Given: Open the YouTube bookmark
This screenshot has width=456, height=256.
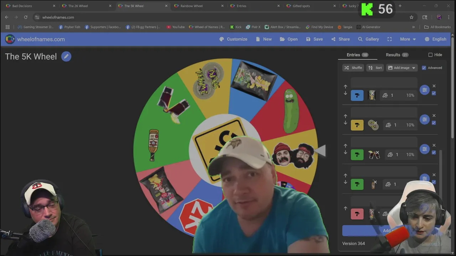Looking at the screenshot, I should coord(176,27).
